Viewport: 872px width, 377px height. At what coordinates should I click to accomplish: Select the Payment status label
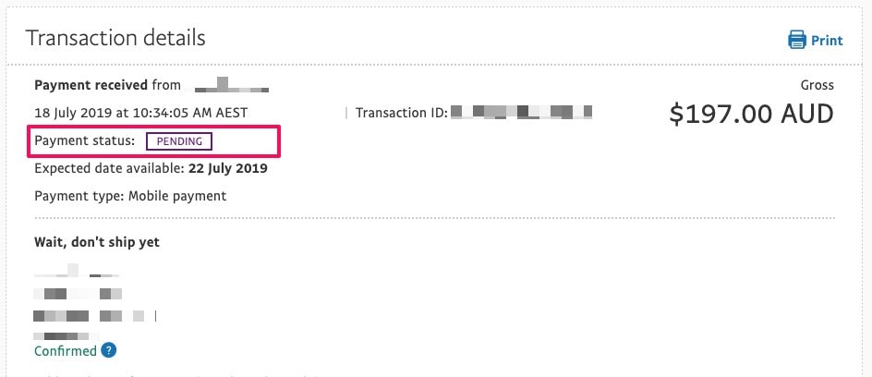pos(85,140)
